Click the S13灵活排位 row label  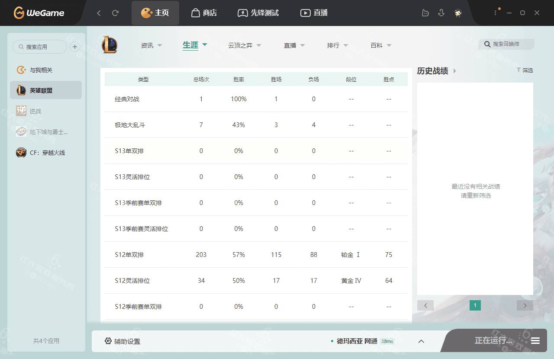132,177
